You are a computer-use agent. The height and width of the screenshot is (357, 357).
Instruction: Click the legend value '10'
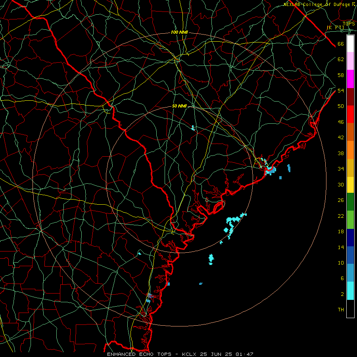(x=341, y=263)
